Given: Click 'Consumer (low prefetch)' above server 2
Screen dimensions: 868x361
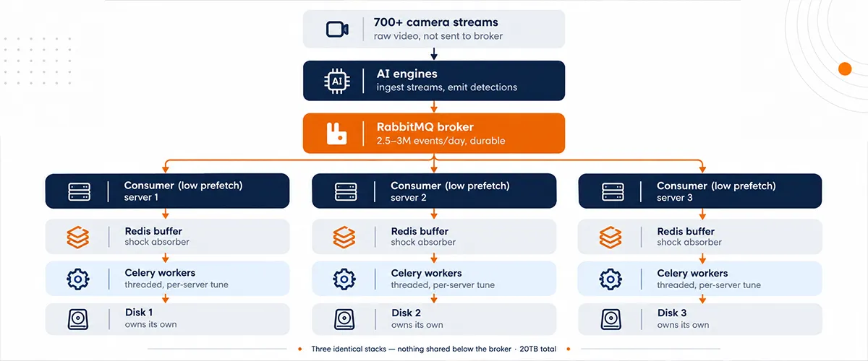Looking at the screenshot, I should (x=450, y=186).
